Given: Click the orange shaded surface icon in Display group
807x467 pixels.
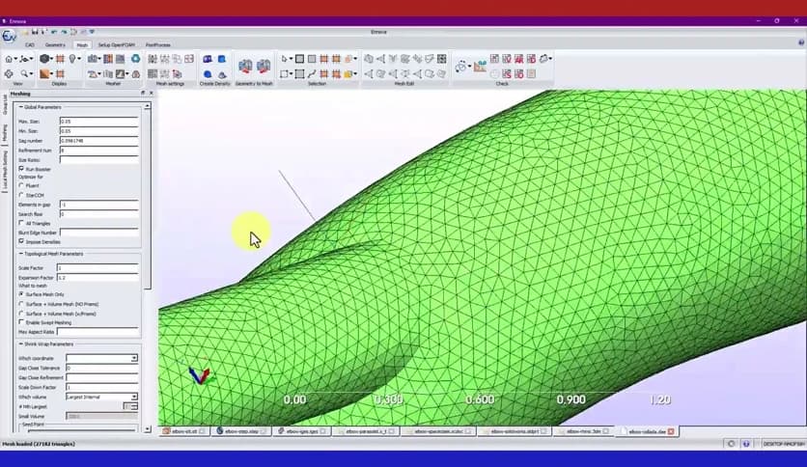Looking at the screenshot, I should pos(44,74).
